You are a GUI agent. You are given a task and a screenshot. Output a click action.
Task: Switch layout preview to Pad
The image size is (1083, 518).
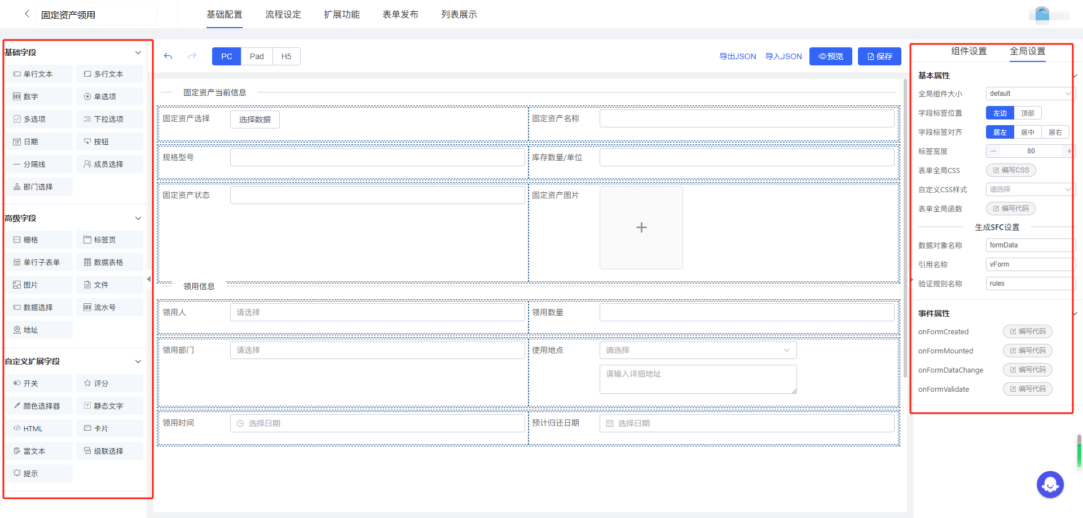click(257, 56)
